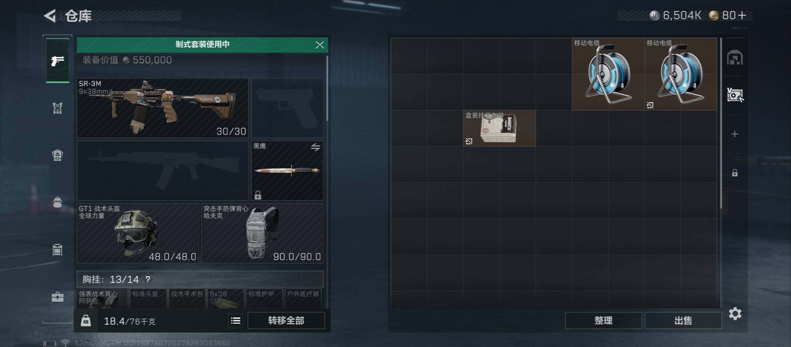
Task: Select the SR-3M weapon slot
Action: click(x=162, y=108)
